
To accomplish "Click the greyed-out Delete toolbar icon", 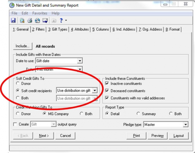I will point(54,20).
